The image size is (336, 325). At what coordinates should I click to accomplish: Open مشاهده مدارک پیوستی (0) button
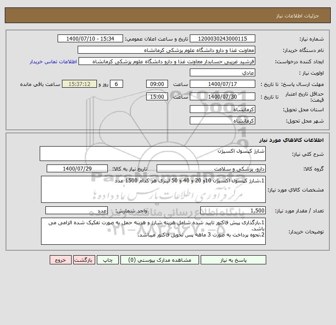point(160,260)
